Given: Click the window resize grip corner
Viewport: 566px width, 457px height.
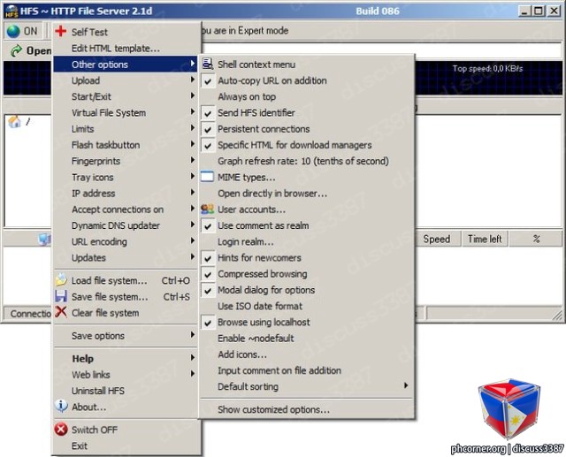Looking at the screenshot, I should pos(558,315).
